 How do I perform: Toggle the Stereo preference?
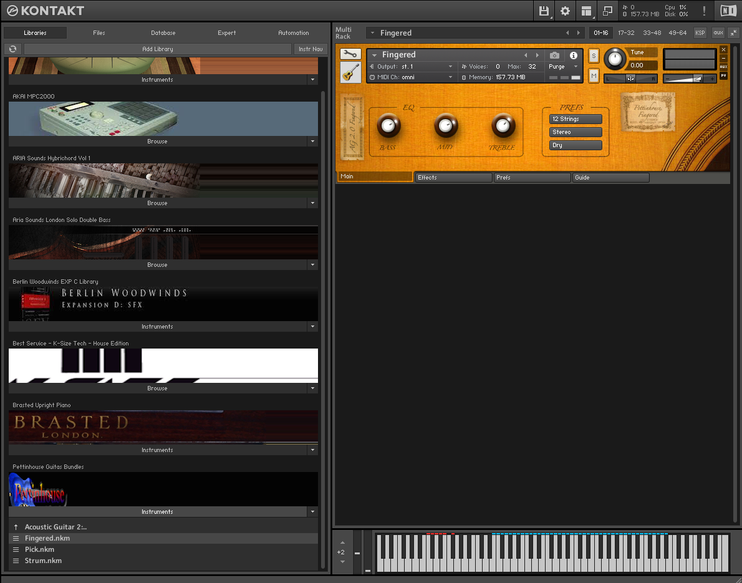pos(576,132)
